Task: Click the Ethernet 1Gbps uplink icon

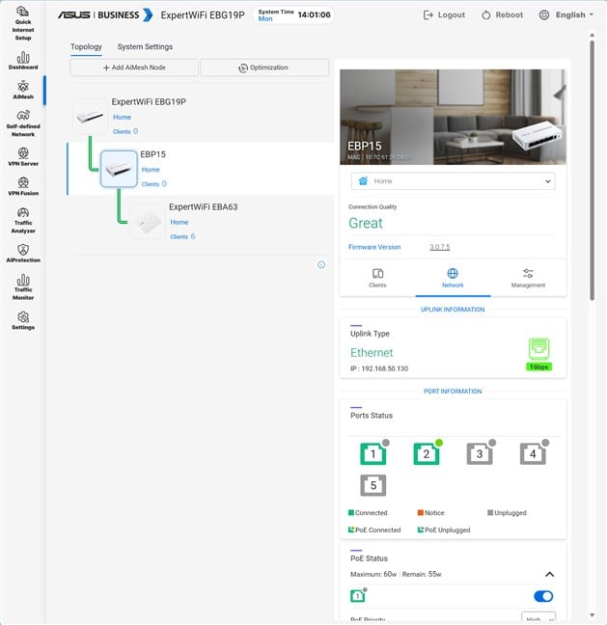Action: 538,354
